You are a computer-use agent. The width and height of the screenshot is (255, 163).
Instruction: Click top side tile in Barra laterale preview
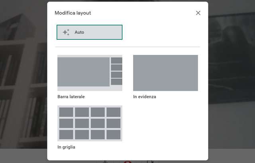[x=116, y=60]
